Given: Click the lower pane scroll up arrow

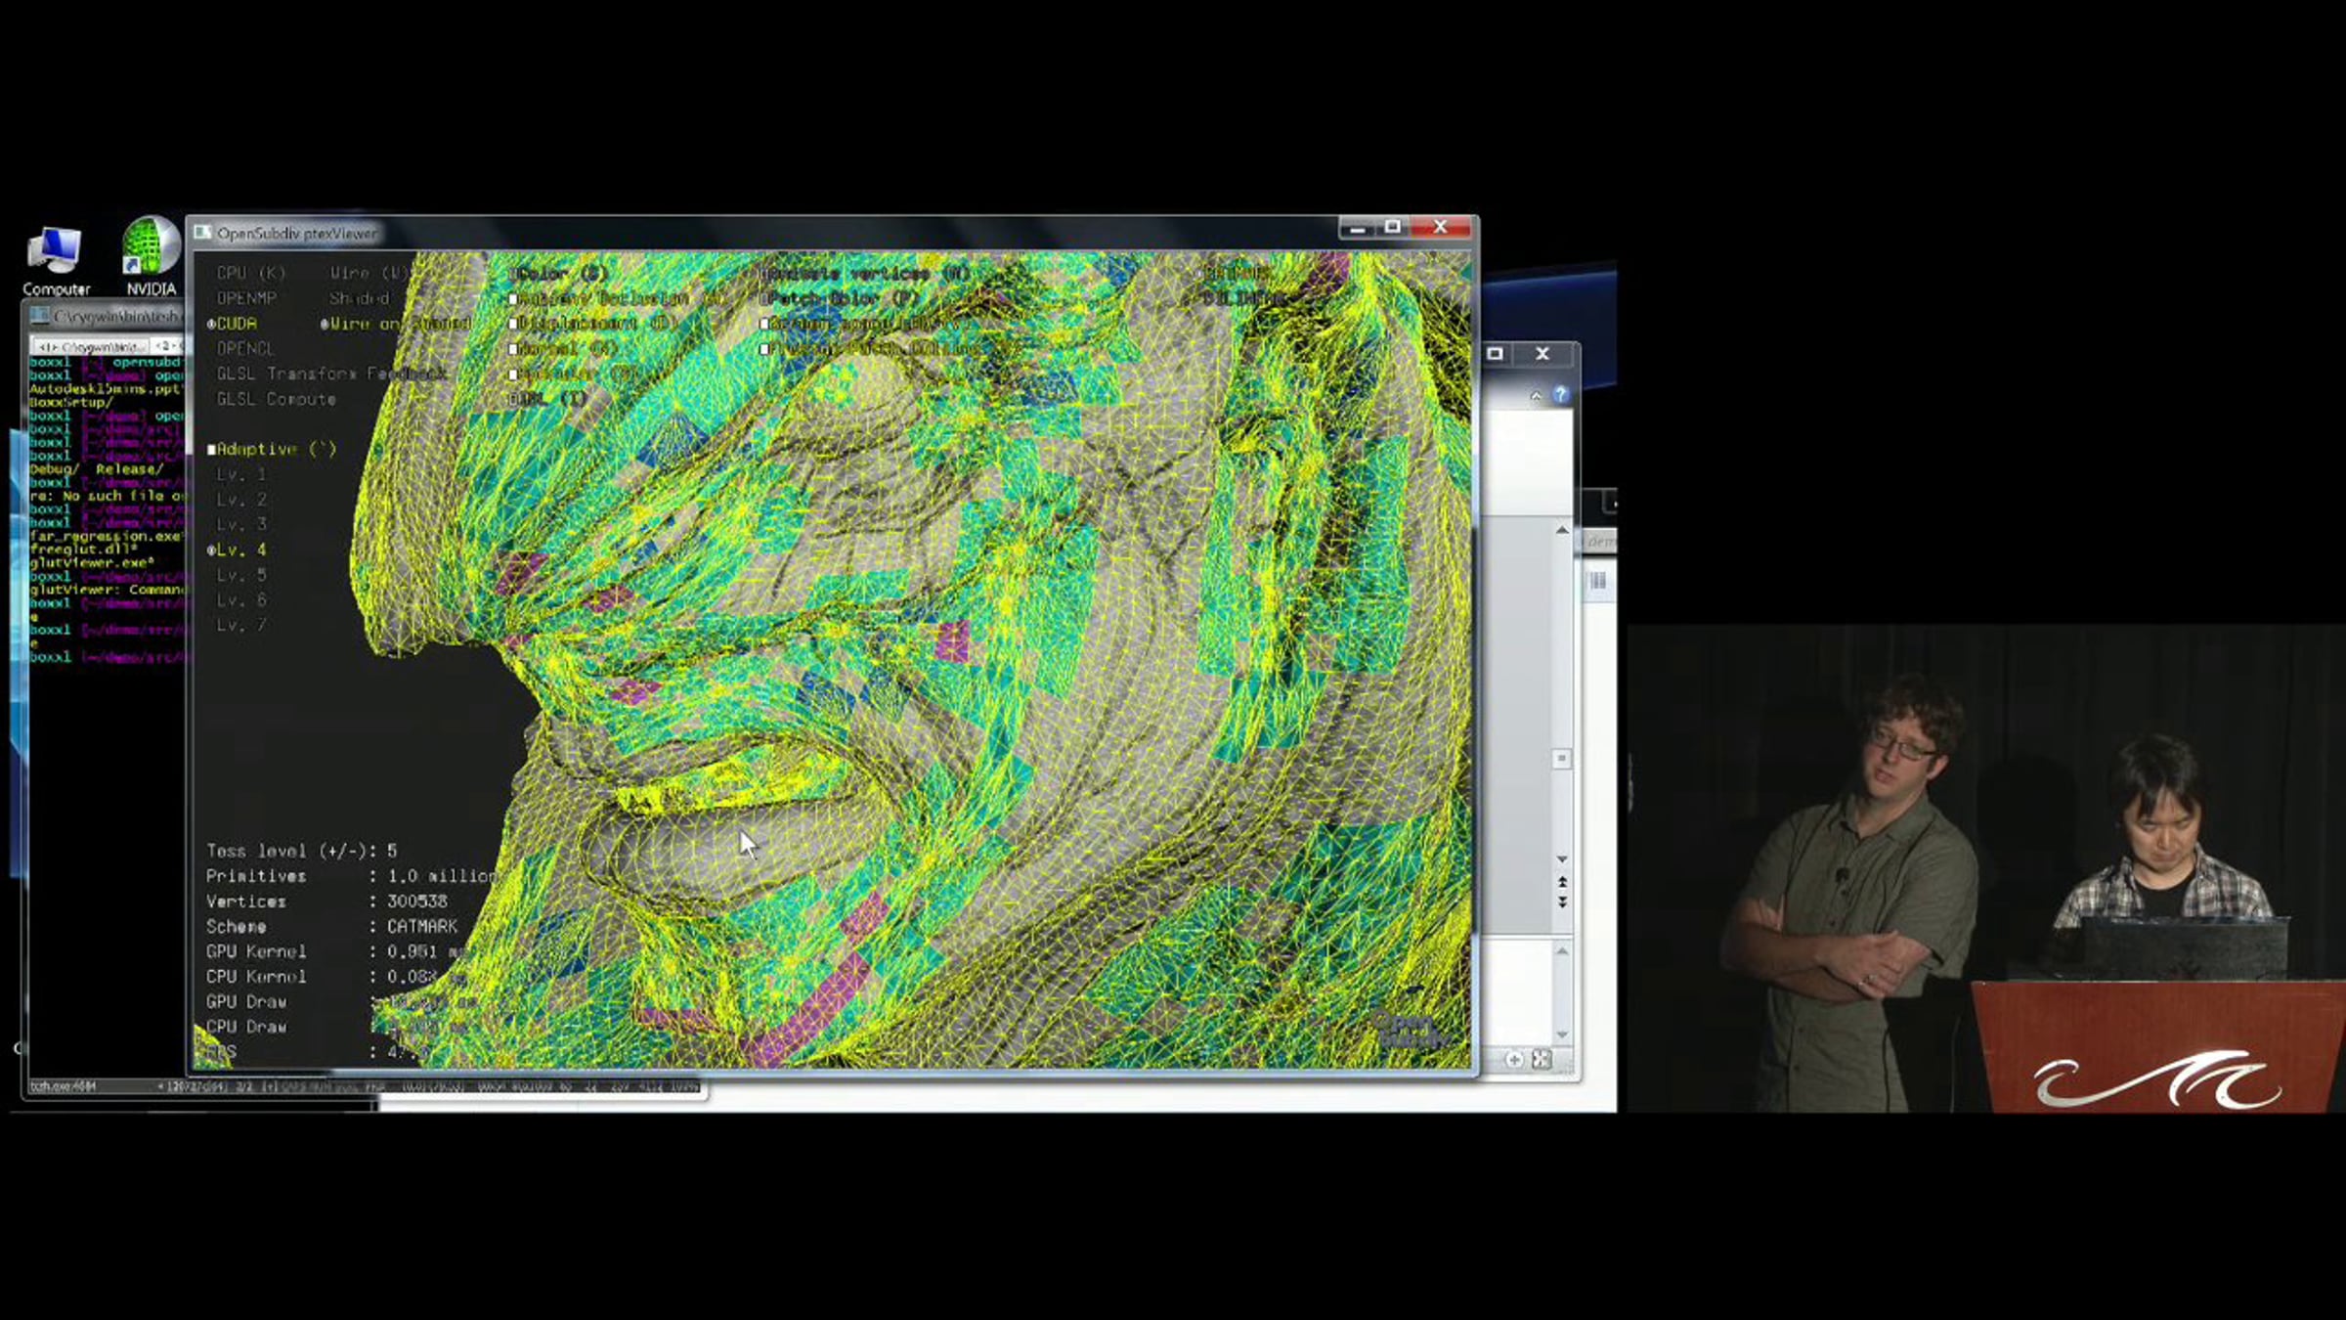Looking at the screenshot, I should click(1562, 950).
